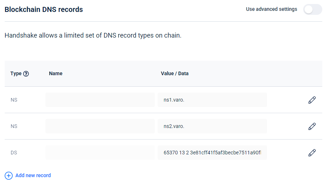Image resolution: width=332 pixels, height=184 pixels.
Task: Click the NS type label in first row
Action: tap(14, 100)
